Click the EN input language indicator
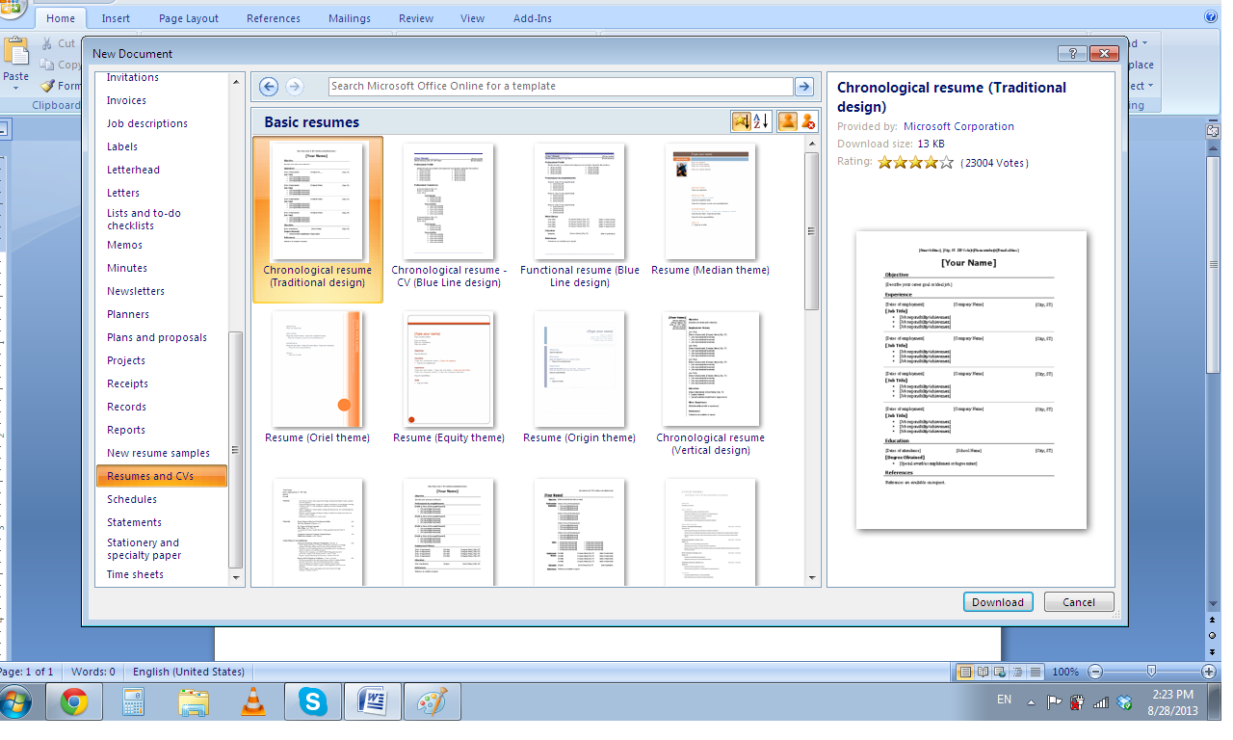This screenshot has width=1233, height=740. [1005, 700]
